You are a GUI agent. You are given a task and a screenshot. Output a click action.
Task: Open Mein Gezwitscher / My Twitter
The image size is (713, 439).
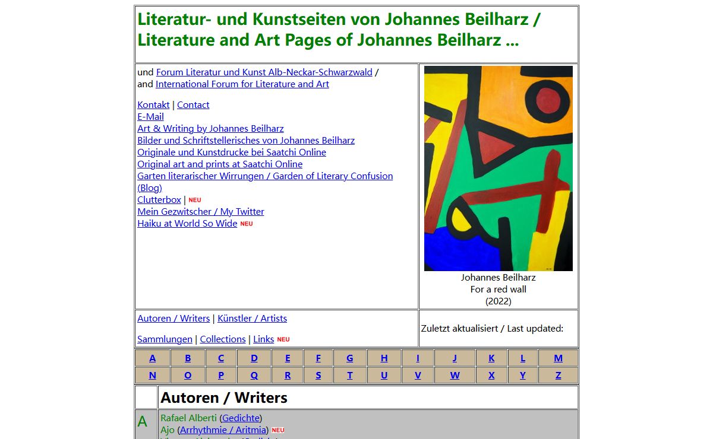click(x=201, y=212)
